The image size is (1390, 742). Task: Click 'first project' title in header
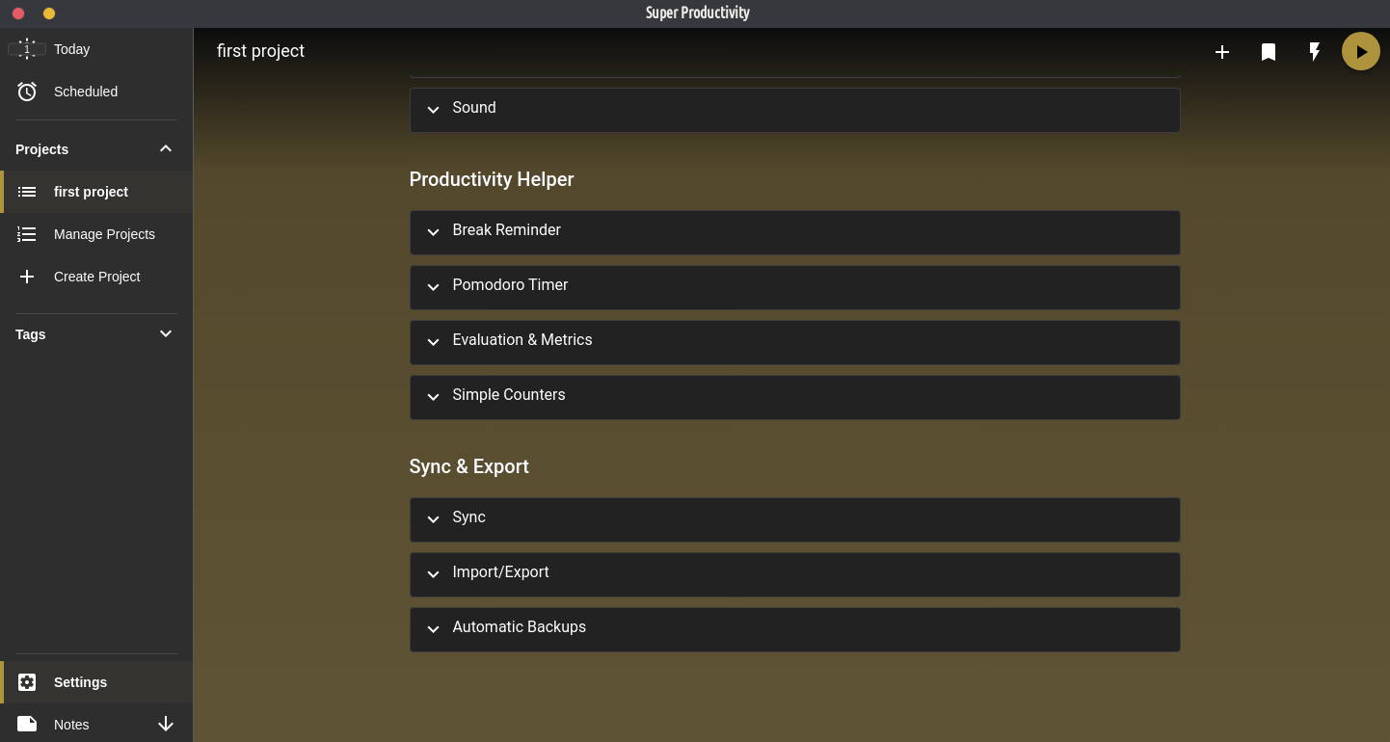[x=260, y=51]
